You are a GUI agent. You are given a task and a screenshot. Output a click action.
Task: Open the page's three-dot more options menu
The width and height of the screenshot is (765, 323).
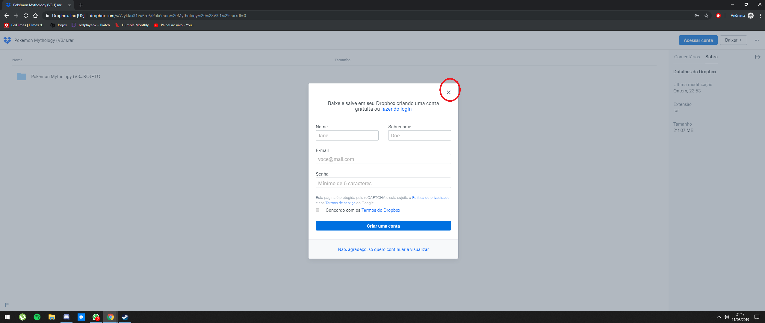tap(757, 40)
